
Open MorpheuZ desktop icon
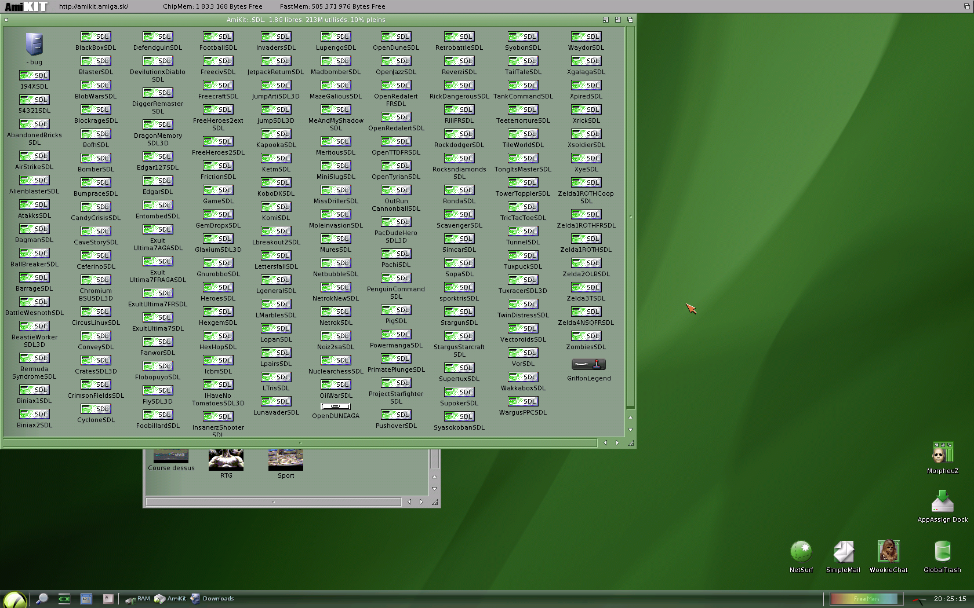tap(943, 453)
